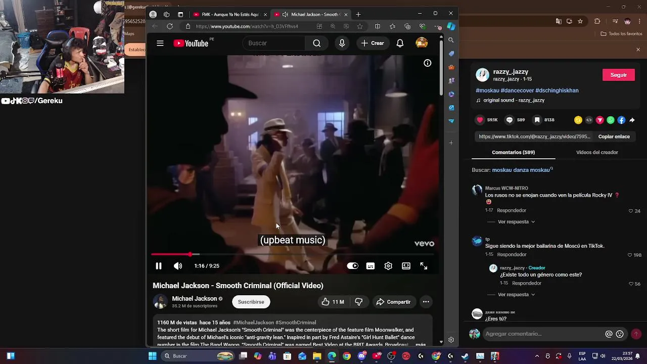Open Edge sidebar settings gear
The width and height of the screenshot is (647, 364).
(451, 340)
